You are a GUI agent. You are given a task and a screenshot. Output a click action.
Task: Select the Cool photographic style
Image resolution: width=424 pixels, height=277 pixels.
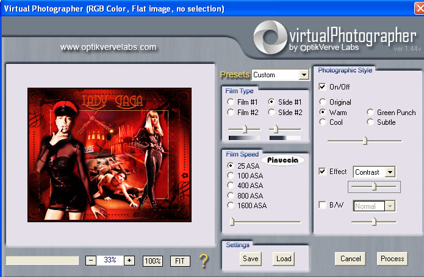pos(322,122)
